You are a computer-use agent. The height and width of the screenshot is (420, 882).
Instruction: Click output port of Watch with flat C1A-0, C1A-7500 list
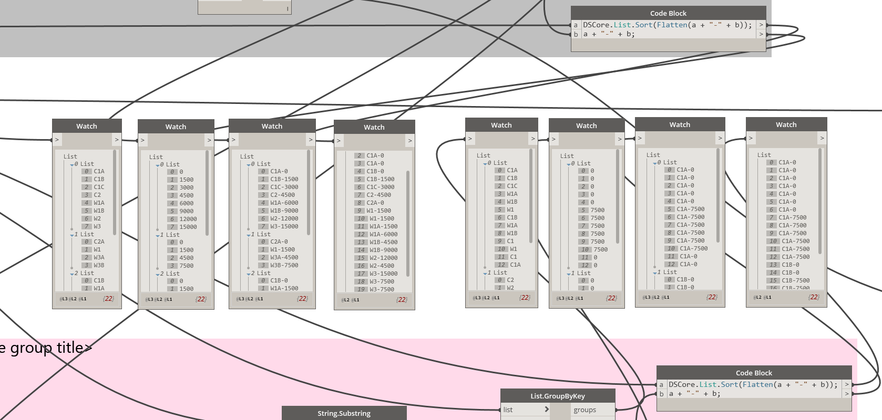pos(822,138)
